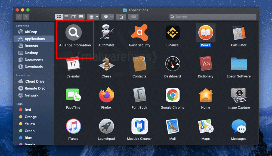Select the Launchpad icon
The height and width of the screenshot is (156, 272).
(106, 126)
